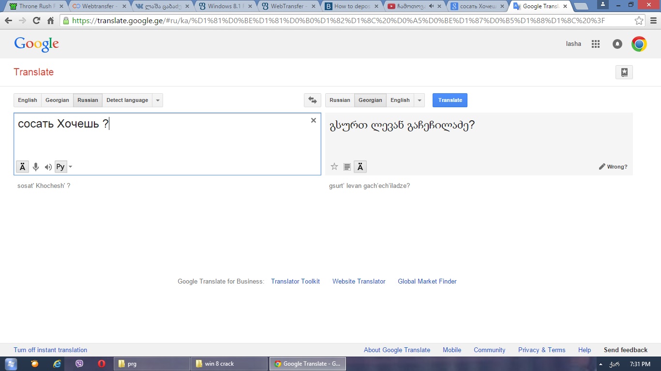Open the Community footer link
Screen dimensions: 661x371
click(x=489, y=350)
